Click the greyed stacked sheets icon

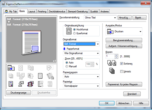coord(11,76)
